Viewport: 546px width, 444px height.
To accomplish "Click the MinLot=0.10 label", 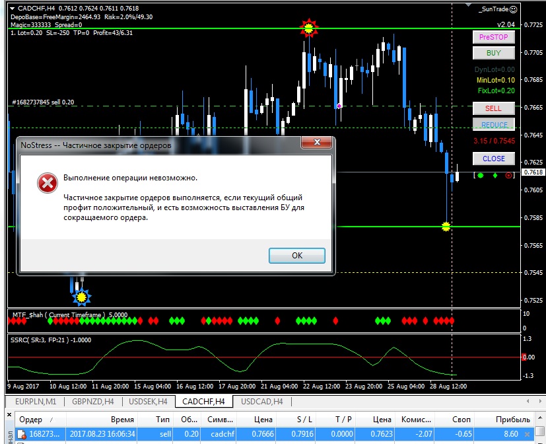I will click(x=496, y=80).
